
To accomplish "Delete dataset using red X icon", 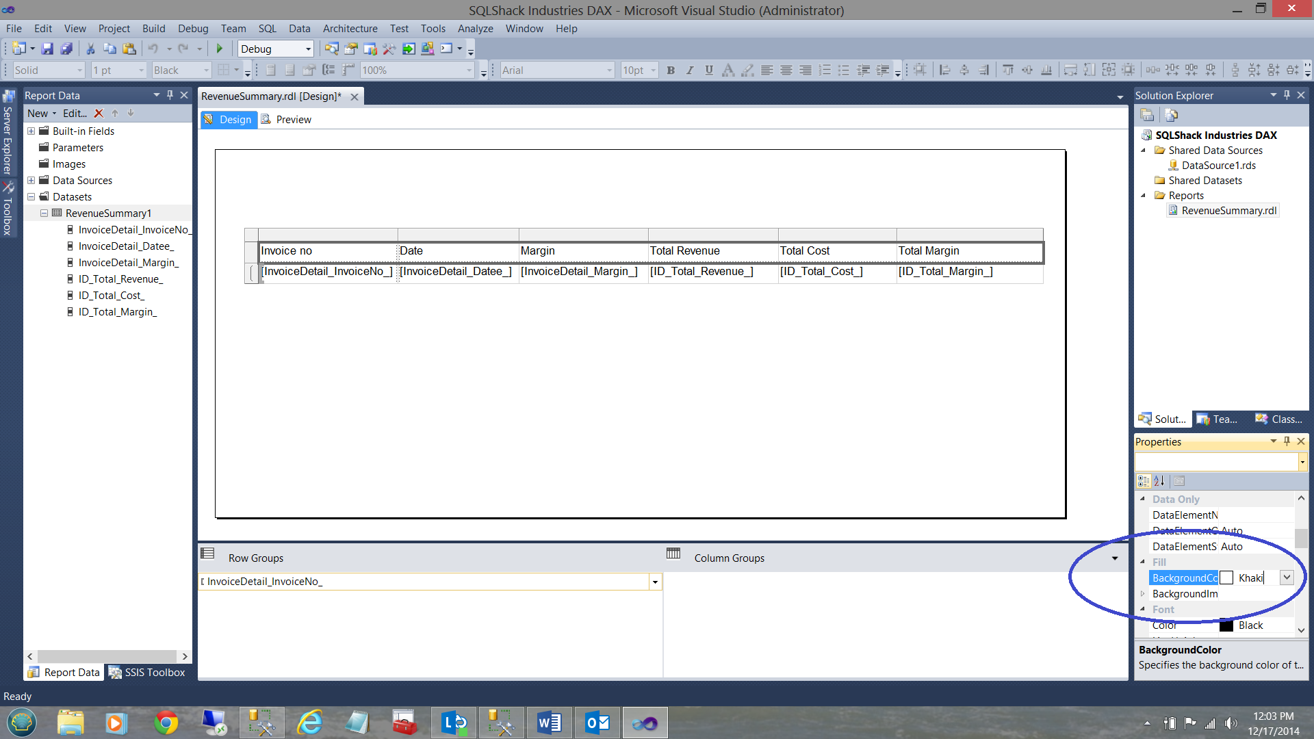I will pos(99,114).
